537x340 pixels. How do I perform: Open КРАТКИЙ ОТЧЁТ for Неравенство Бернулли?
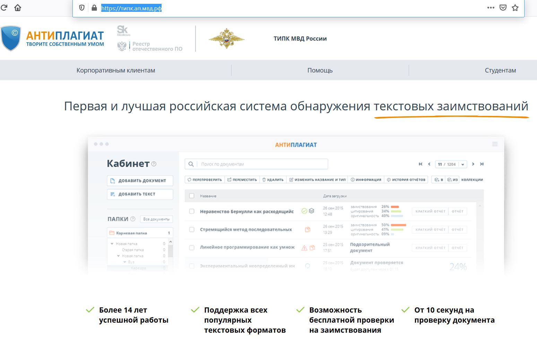[430, 211]
